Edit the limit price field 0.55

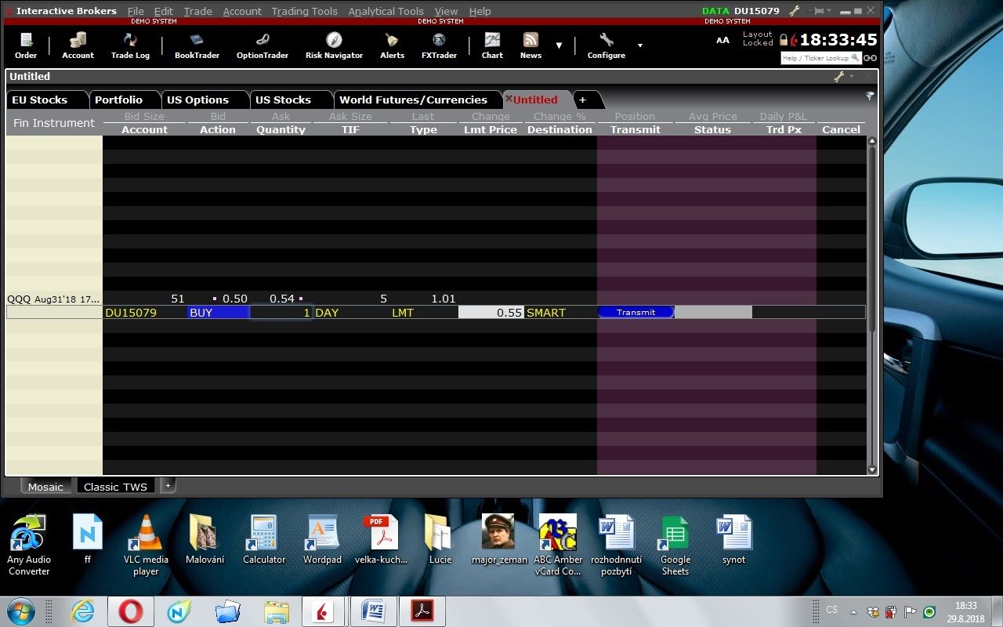(x=491, y=312)
